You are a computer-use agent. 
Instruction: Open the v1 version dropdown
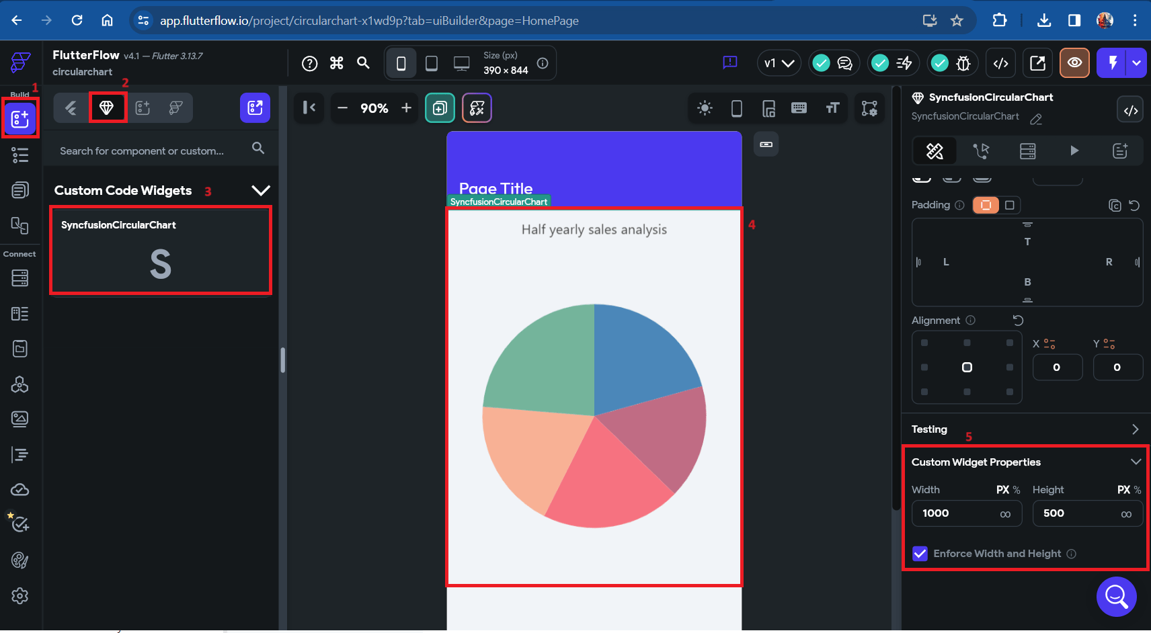779,63
